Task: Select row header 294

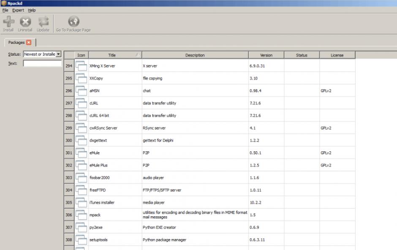Action: [69, 66]
